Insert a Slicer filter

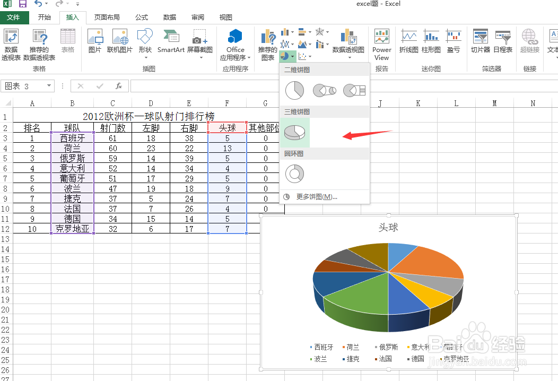tap(481, 41)
